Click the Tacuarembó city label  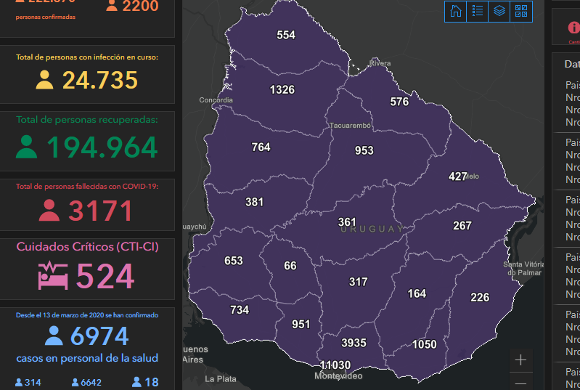(x=350, y=126)
